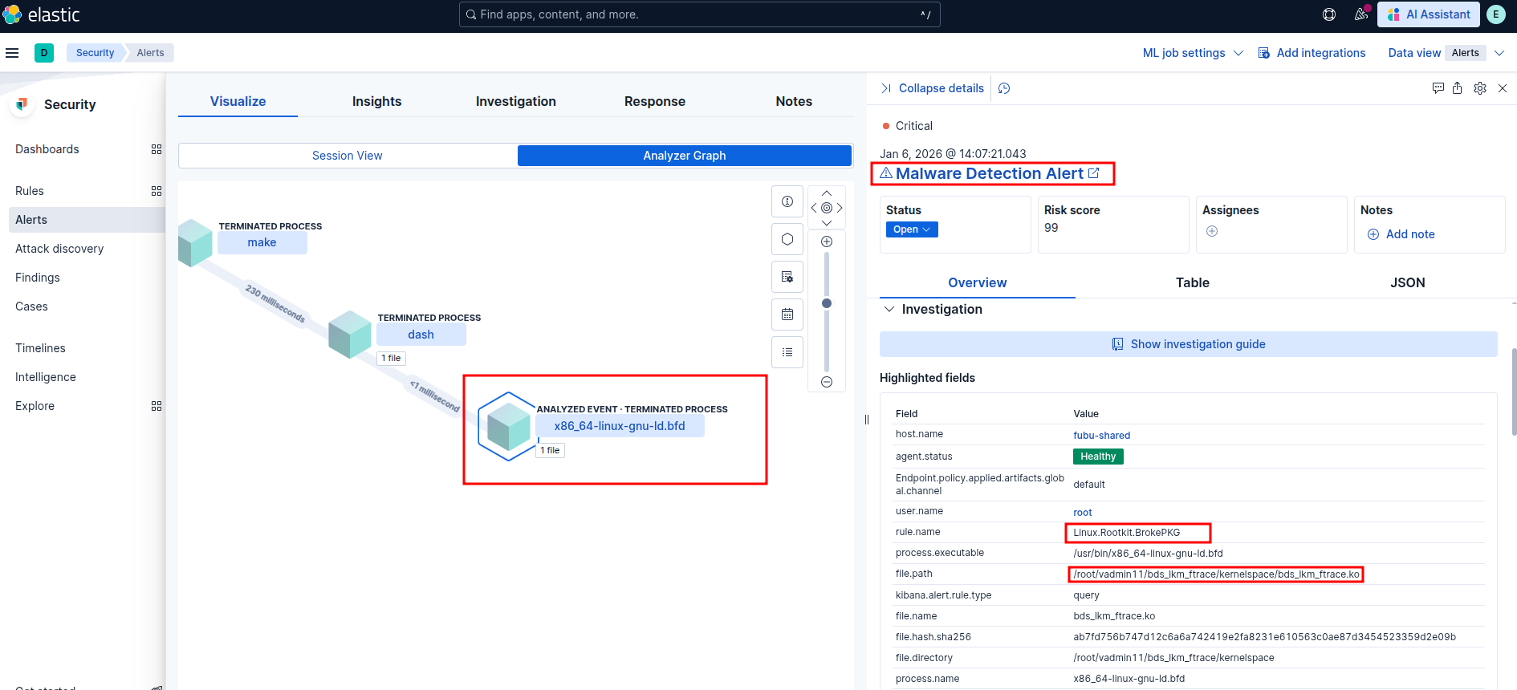The height and width of the screenshot is (690, 1517).
Task: Open the date range calendar icon
Action: (787, 315)
